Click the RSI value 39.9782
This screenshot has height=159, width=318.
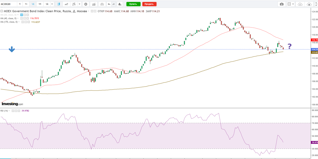25,111
